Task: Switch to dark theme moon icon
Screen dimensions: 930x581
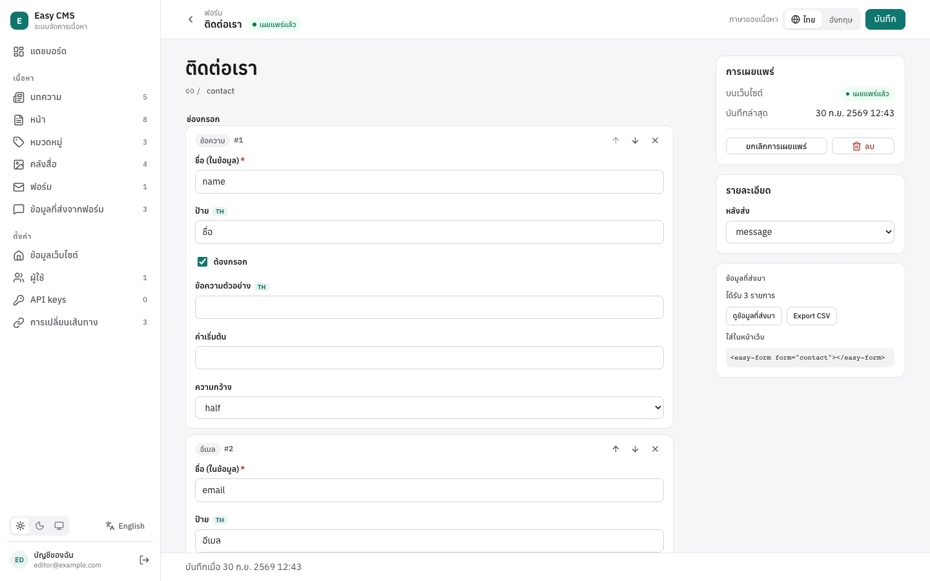Action: [40, 526]
